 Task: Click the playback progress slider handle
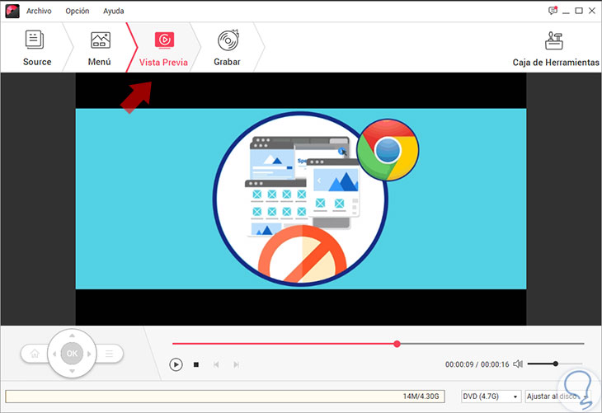click(397, 344)
